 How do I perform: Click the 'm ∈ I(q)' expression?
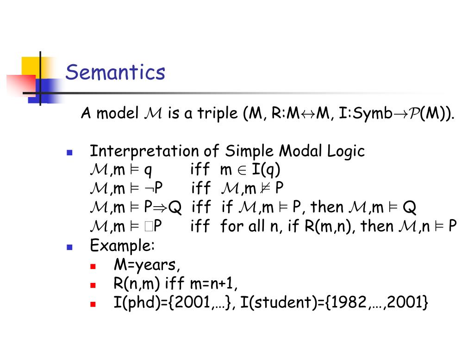click(250, 170)
